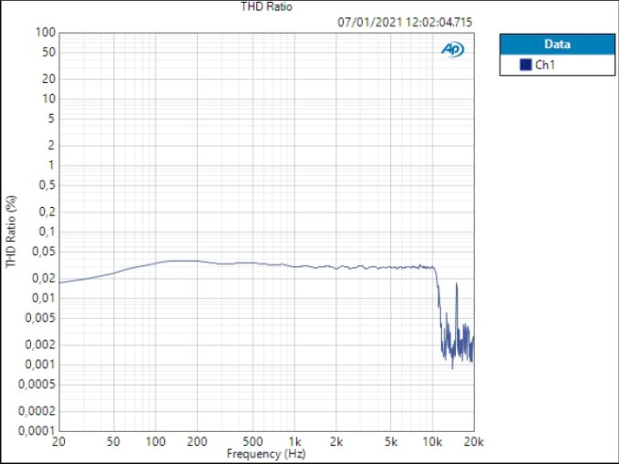Viewport: 619px width, 464px height.
Task: Click the AP logo icon in graph
Action: (x=453, y=49)
